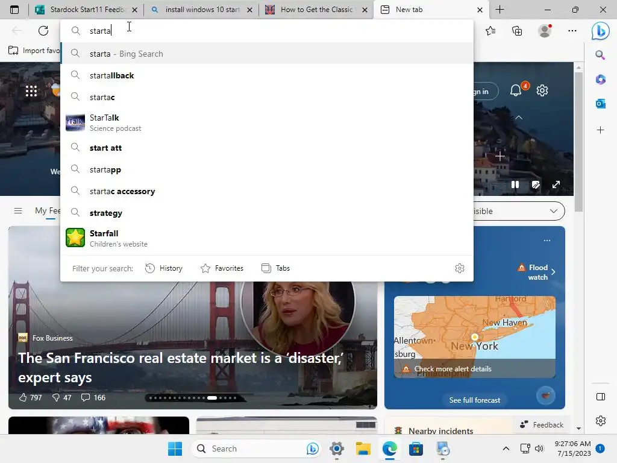Open the weather map thumbnail
617x463 pixels.
(475, 337)
